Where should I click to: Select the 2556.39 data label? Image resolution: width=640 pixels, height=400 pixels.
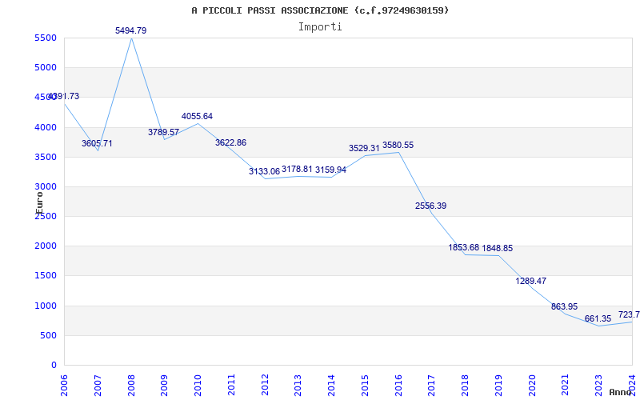click(430, 206)
